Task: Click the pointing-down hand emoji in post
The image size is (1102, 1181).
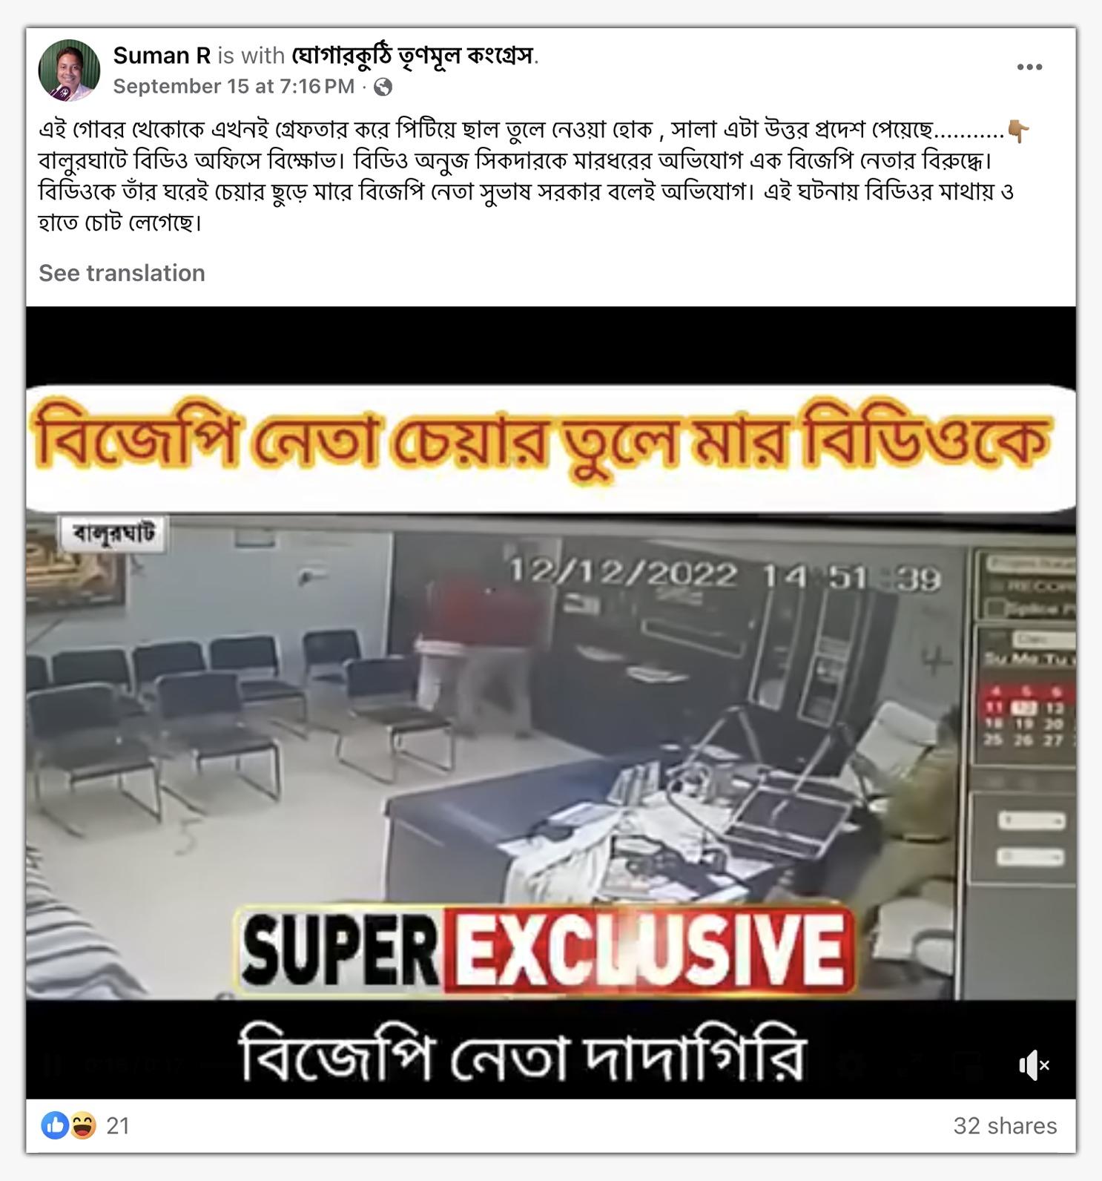Action: [1019, 131]
